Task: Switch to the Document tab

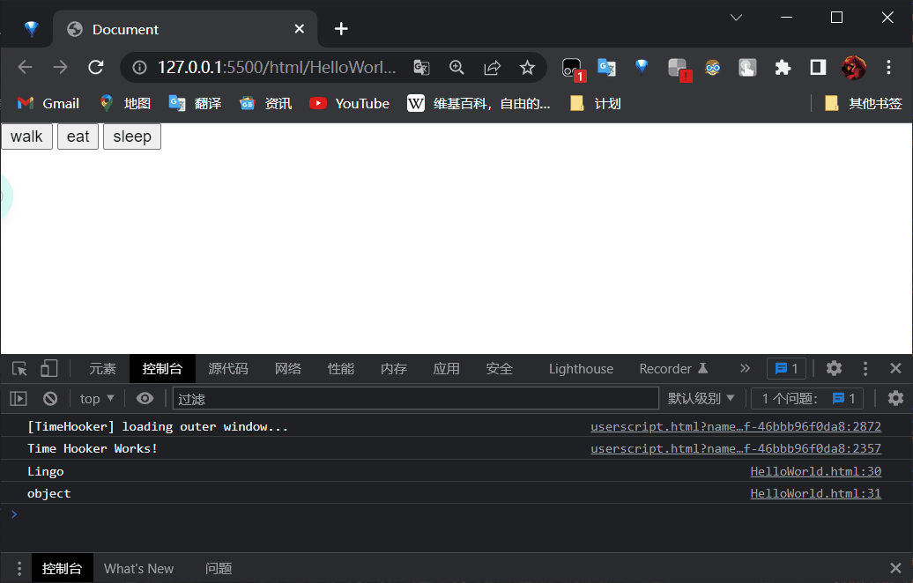Action: [185, 29]
